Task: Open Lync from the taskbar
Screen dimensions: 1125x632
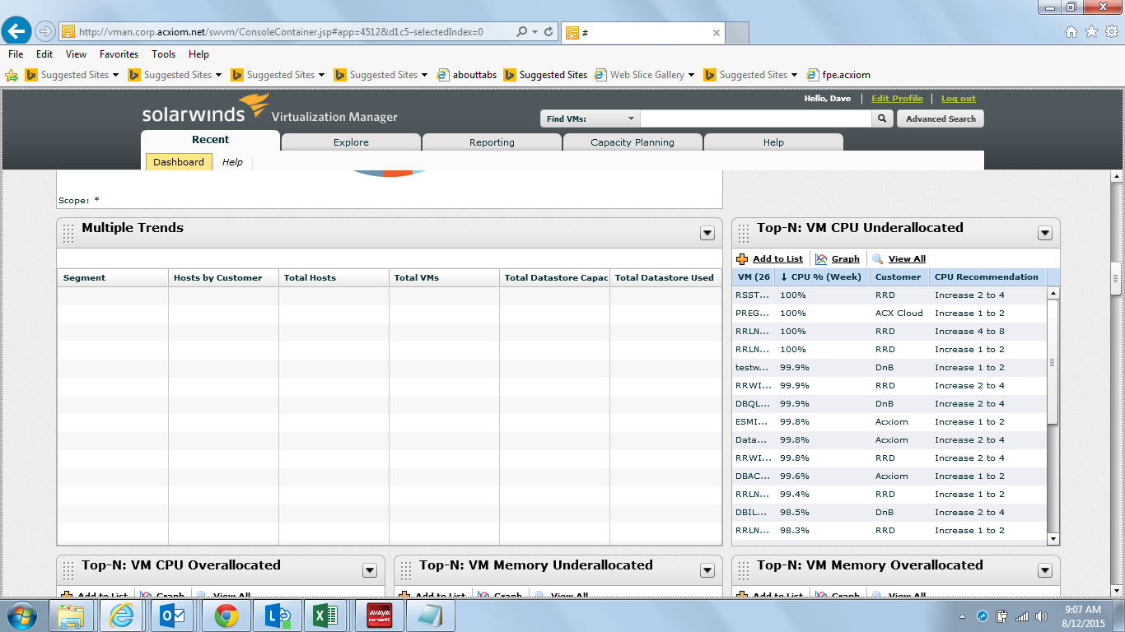Action: click(x=277, y=616)
